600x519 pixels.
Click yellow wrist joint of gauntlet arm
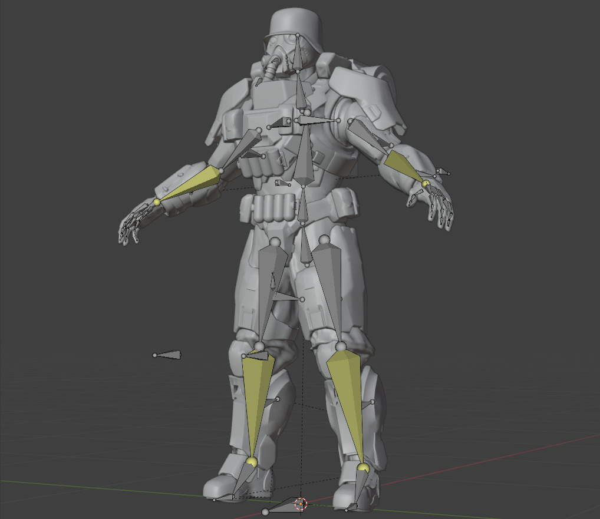point(157,201)
